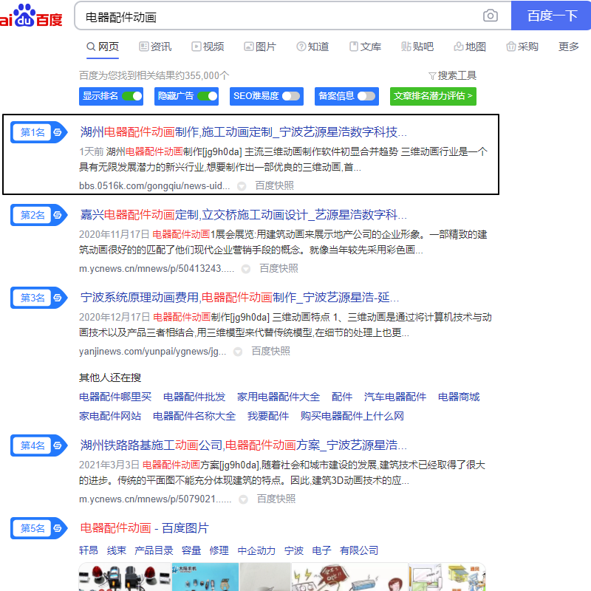The image size is (591, 591).
Task: Open the cartoon electrician image thumbnail
Action: [x=349, y=577]
